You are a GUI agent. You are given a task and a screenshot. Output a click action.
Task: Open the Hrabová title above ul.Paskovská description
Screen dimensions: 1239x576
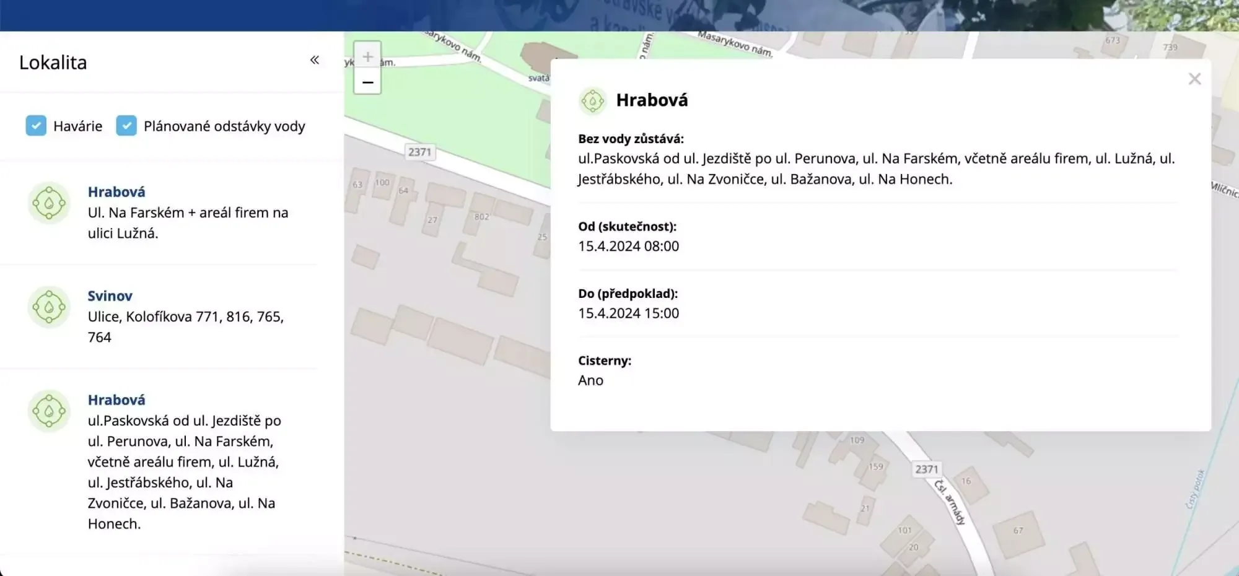[x=116, y=400]
